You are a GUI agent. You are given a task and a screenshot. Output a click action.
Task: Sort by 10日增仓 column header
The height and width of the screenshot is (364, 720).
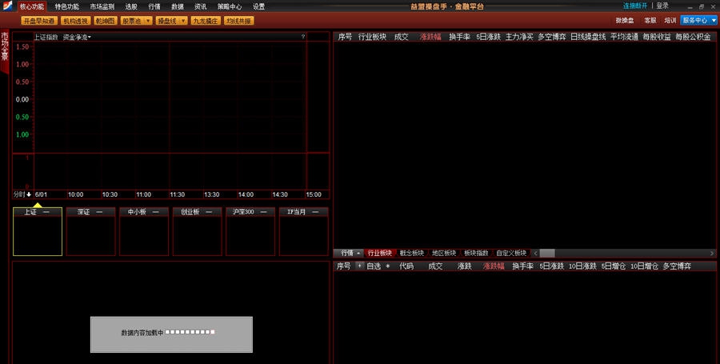coord(644,266)
